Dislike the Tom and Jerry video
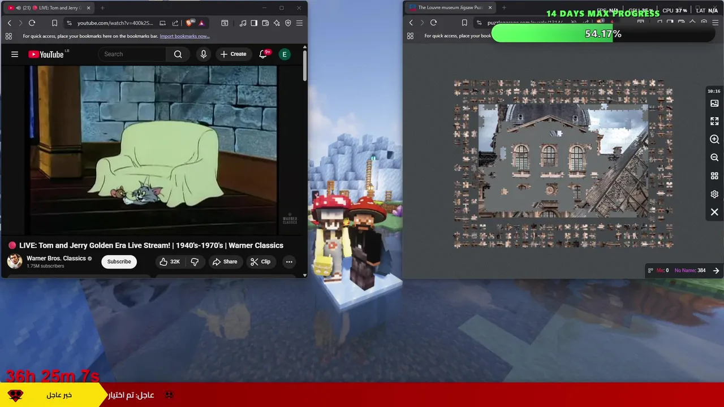 195,262
